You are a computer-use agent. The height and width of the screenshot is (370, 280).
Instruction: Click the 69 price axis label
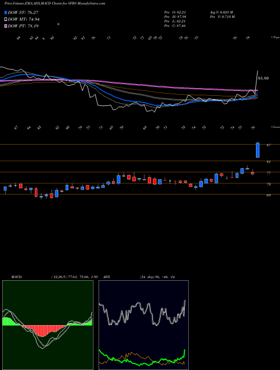pos(268,196)
